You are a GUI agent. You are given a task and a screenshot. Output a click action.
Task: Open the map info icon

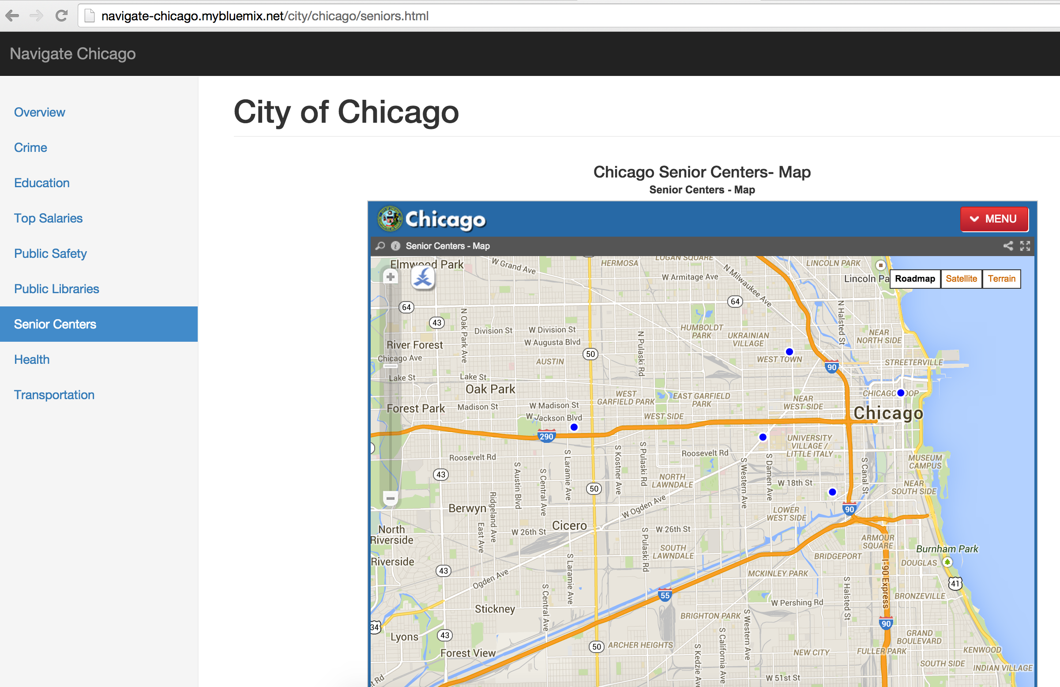[395, 246]
